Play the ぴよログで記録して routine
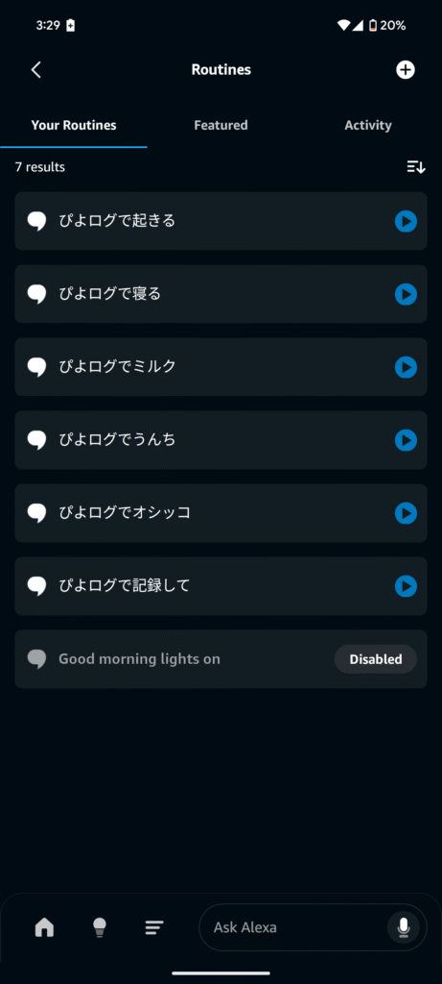442x984 pixels. 406,586
